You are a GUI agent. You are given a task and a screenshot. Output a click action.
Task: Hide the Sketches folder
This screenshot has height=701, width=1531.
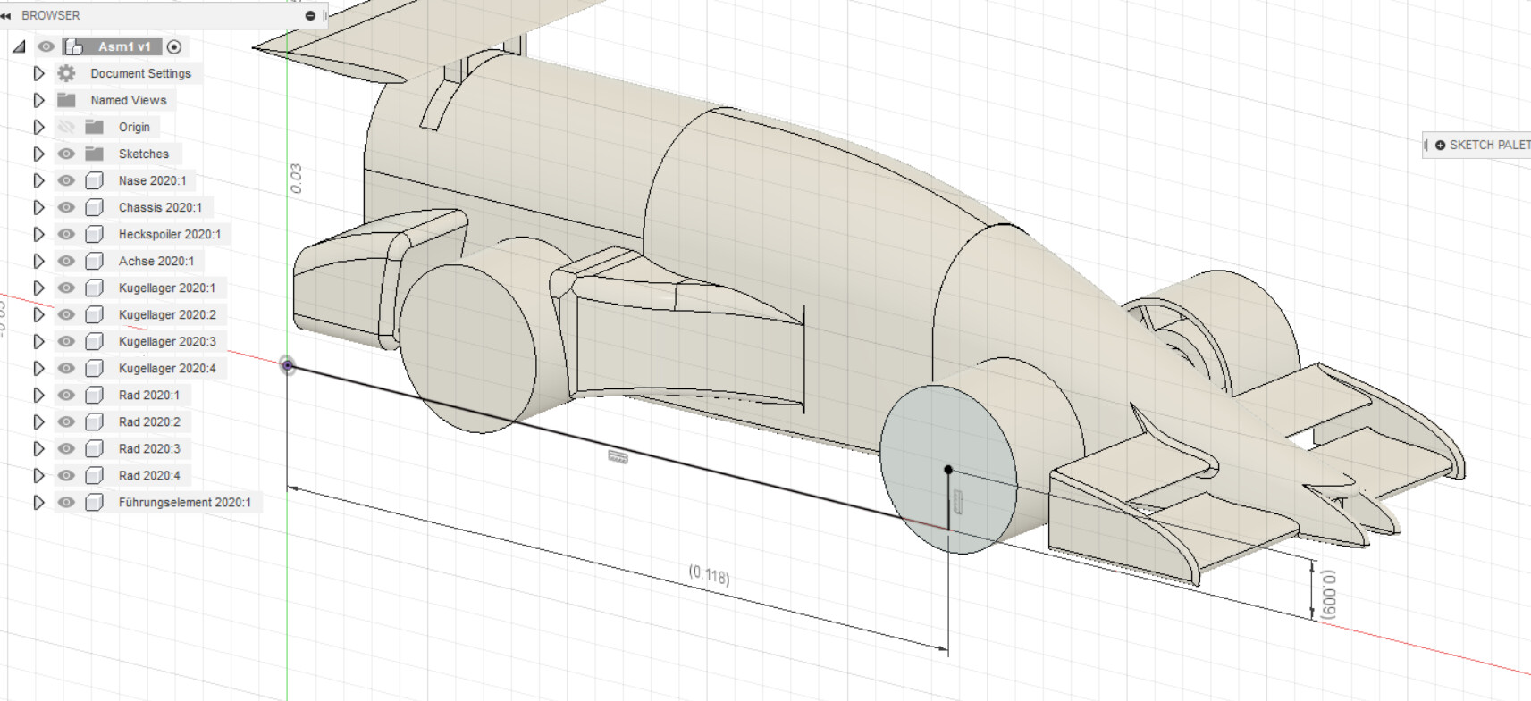[66, 154]
